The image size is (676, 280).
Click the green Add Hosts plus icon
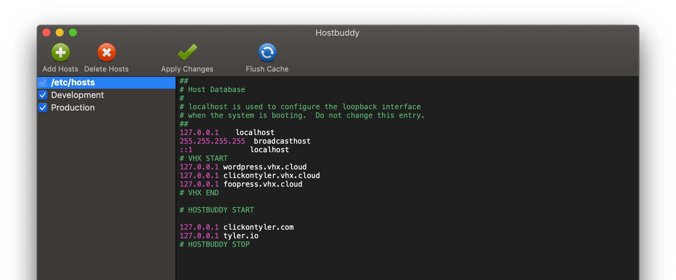coord(60,52)
